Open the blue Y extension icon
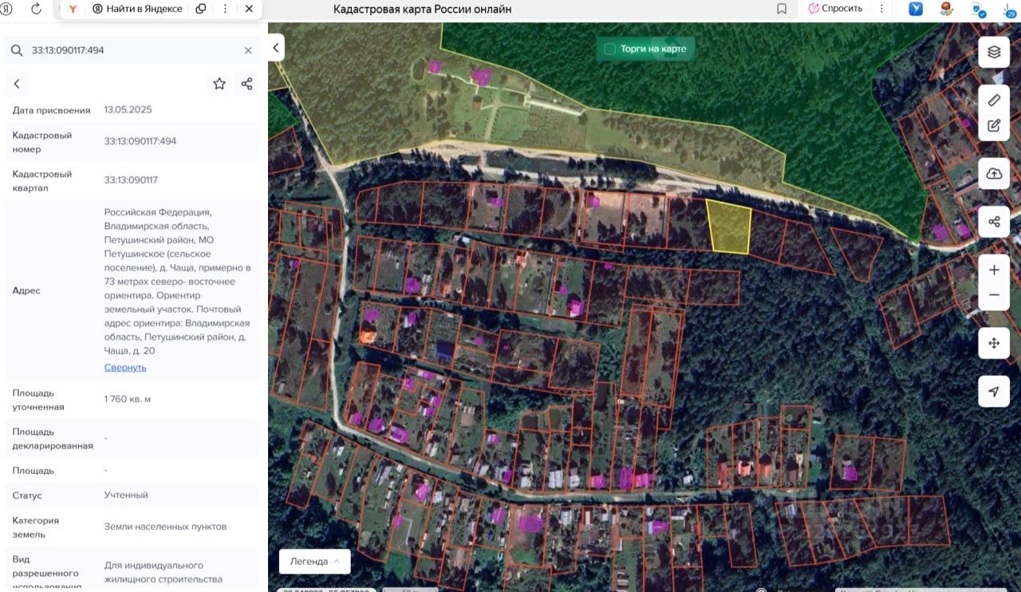This screenshot has height=592, width=1021. pos(916,9)
